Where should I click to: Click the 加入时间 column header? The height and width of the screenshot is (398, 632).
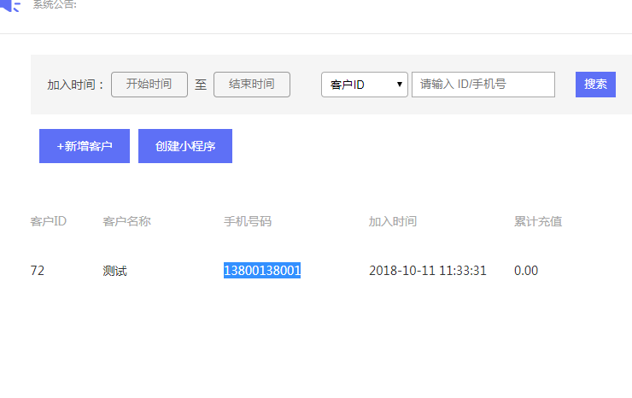point(393,221)
